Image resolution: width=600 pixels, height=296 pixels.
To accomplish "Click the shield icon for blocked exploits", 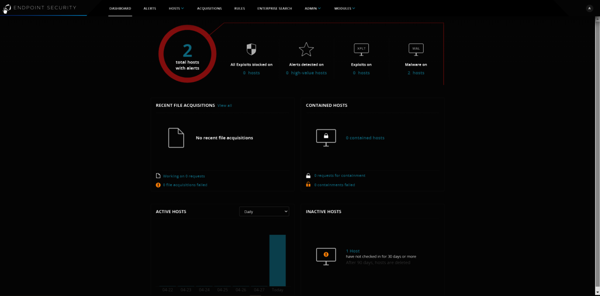I will click(x=251, y=50).
